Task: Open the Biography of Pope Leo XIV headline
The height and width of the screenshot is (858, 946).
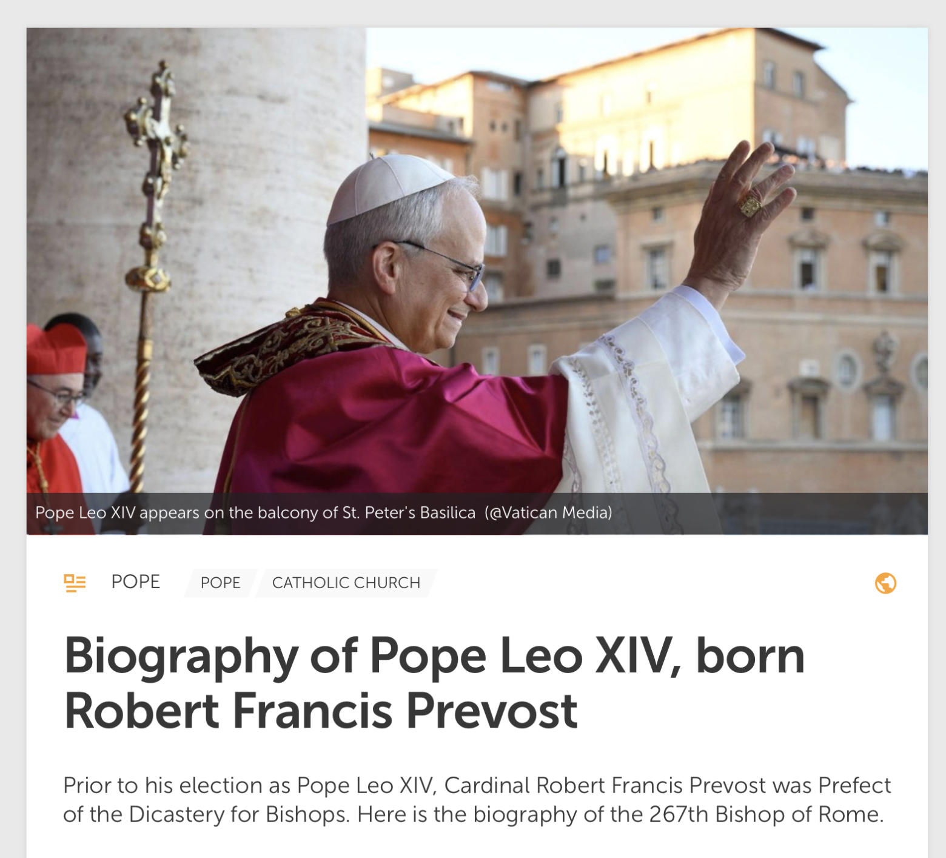Action: [434, 683]
